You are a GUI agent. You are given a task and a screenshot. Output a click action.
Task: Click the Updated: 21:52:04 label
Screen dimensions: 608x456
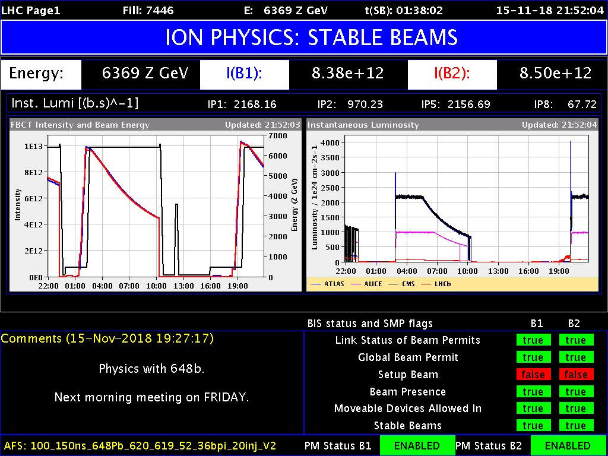(559, 125)
